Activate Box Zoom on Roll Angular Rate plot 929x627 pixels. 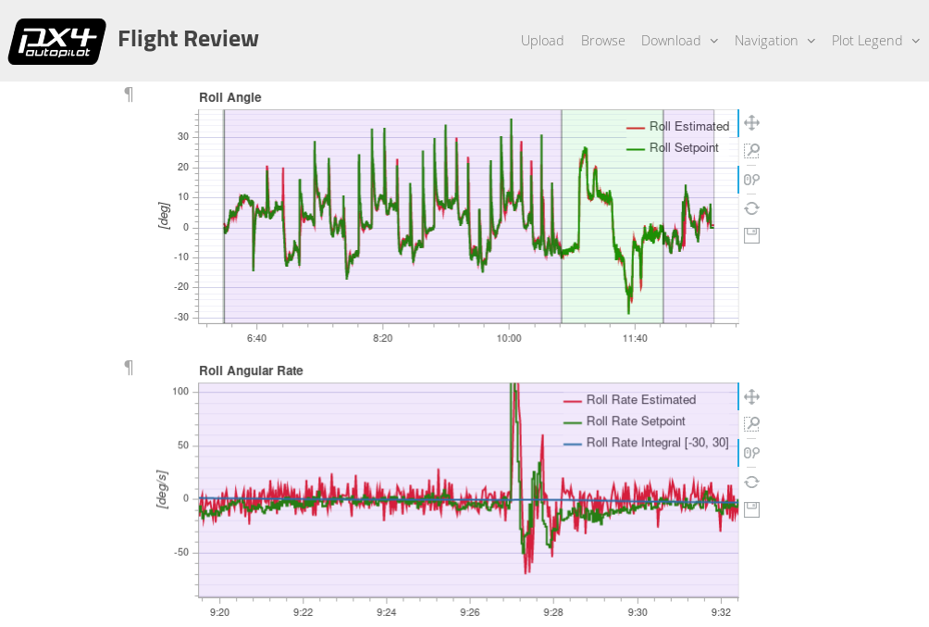click(x=751, y=424)
